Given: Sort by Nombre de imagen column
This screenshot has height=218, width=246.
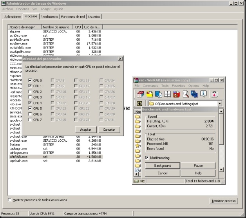Looking at the screenshot, I should point(25,27).
